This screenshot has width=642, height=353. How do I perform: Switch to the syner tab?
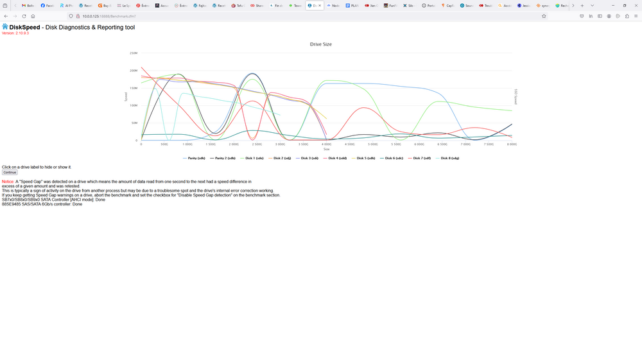click(543, 6)
